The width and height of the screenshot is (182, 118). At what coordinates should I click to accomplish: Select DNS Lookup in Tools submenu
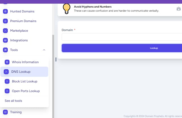21,72
